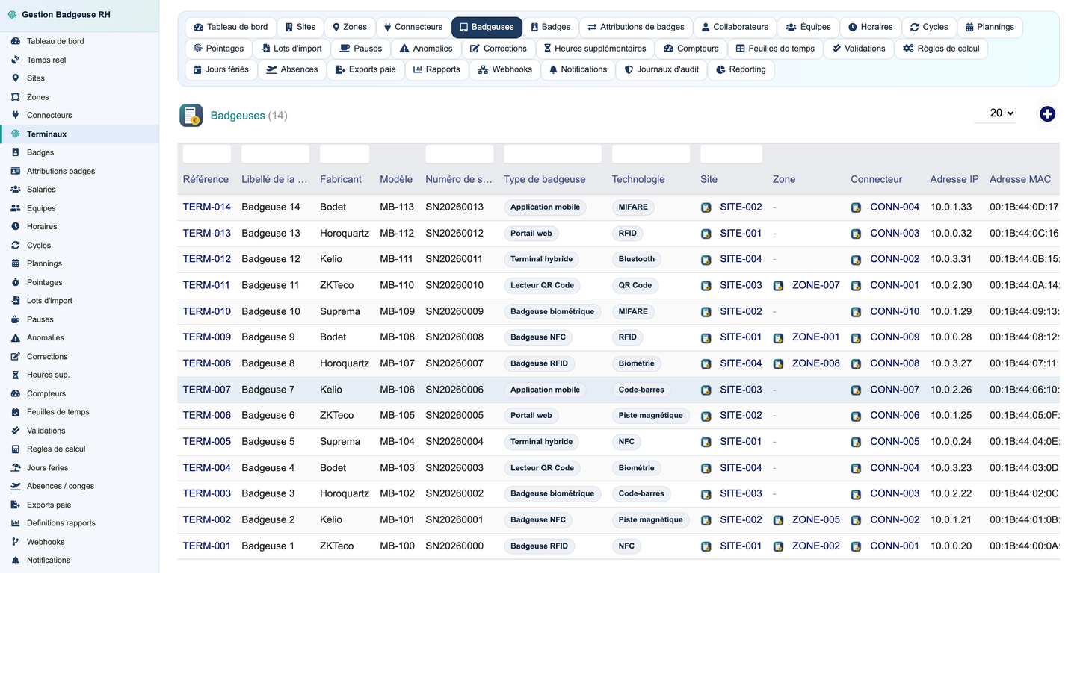Click the Technologie filter input field
This screenshot has height=674, width=1080.
pyautogui.click(x=650, y=154)
